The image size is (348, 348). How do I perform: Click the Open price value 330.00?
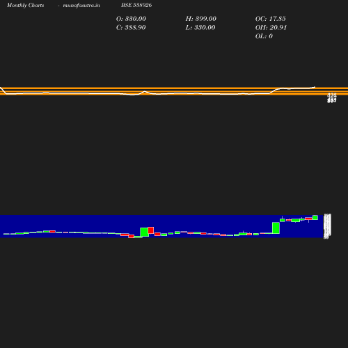tap(136, 19)
